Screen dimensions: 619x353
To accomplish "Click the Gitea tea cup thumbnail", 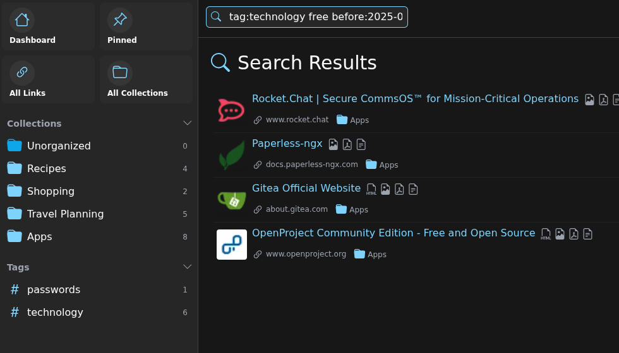I will pyautogui.click(x=232, y=200).
